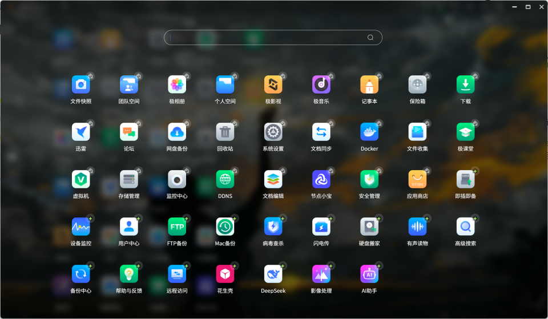Open 回收站 recycle bin

225,132
